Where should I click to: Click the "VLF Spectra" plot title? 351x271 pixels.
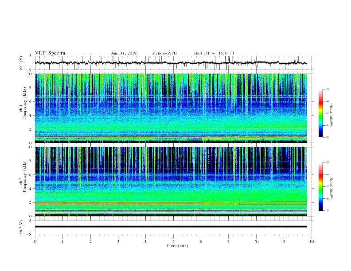point(50,53)
